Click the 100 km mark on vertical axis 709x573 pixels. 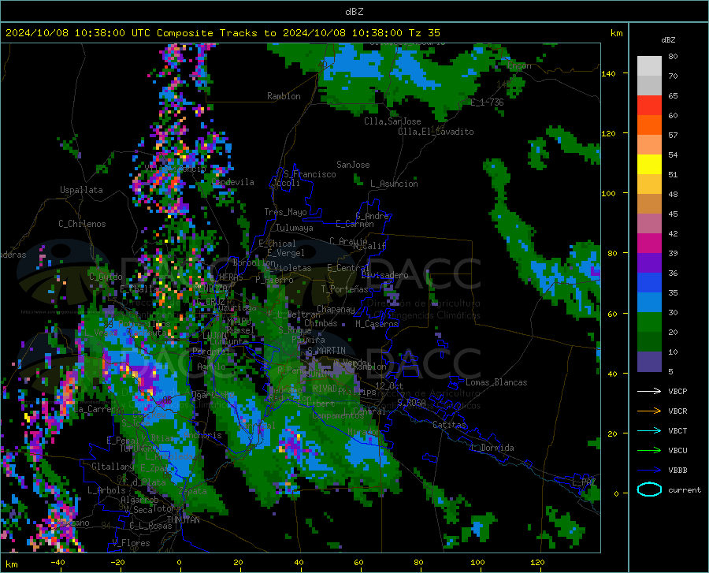(609, 193)
